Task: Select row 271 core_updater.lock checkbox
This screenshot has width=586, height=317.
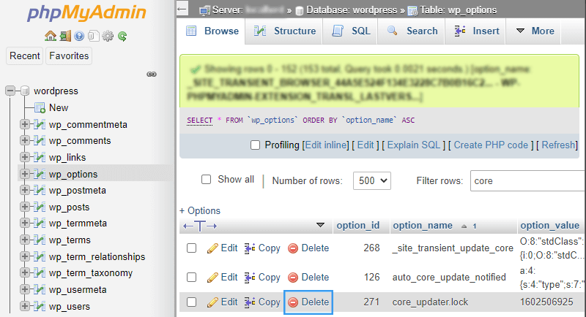Action: (192, 302)
